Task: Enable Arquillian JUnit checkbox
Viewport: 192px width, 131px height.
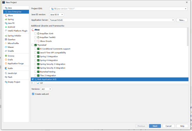Action: coord(36,34)
